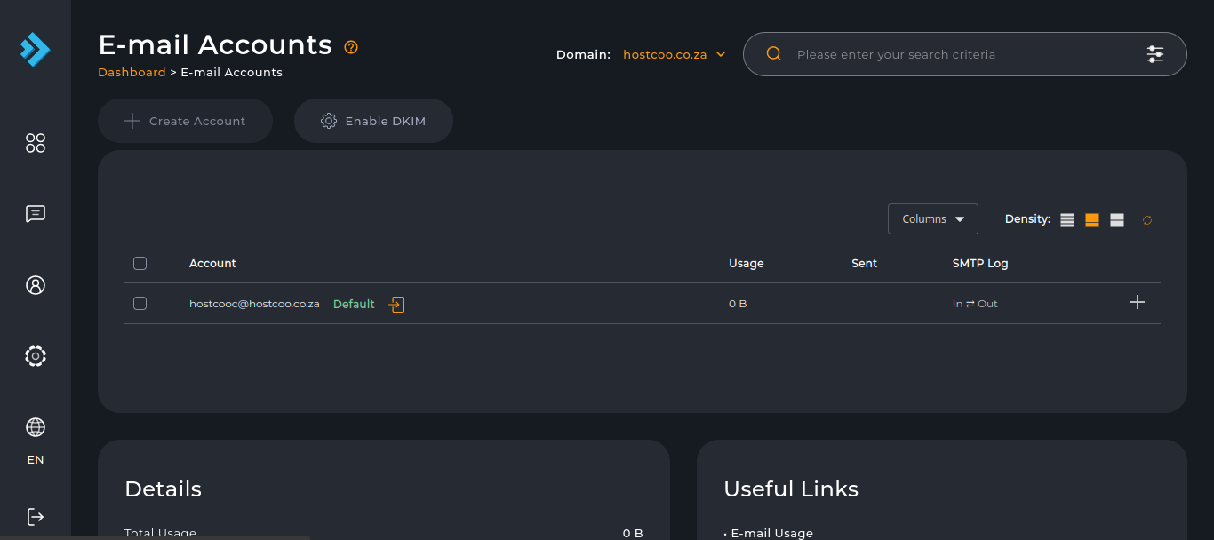Image resolution: width=1214 pixels, height=540 pixels.
Task: Open the dashboard grid icon in sidebar
Action: 36,143
